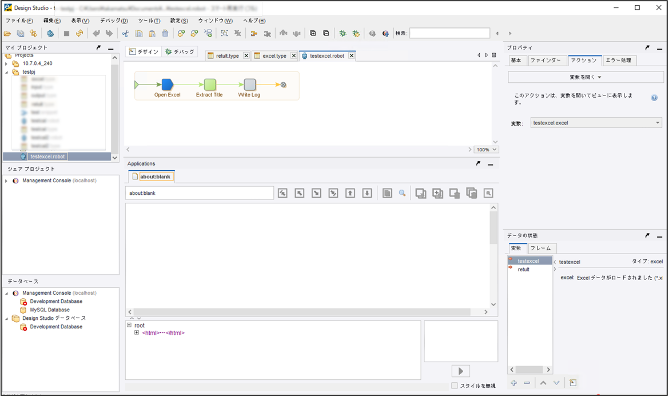
Task: Open the 100% zoom dropdown
Action: (487, 150)
